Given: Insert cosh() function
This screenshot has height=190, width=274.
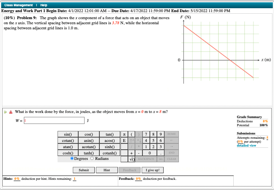Looking at the screenshot, I should (x=68, y=153).
